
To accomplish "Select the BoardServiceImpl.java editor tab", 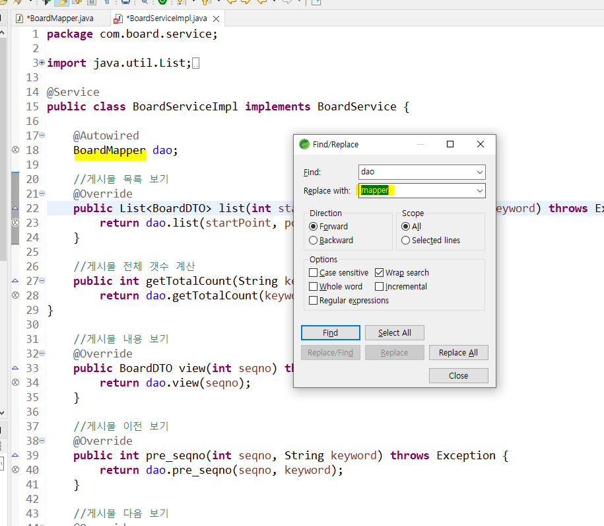I will coord(166,19).
